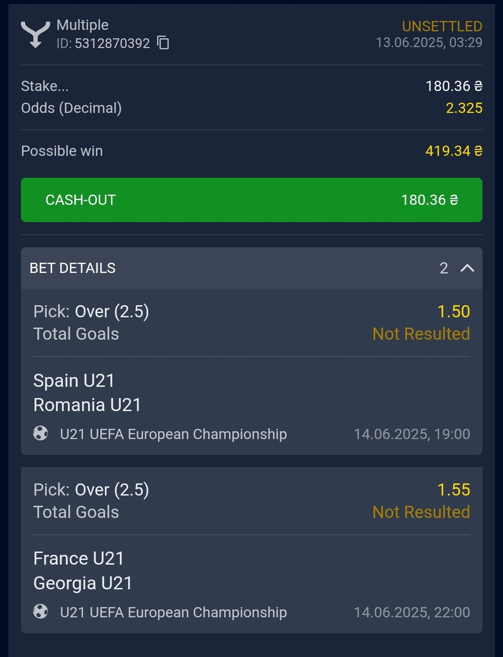The width and height of the screenshot is (503, 657).
Task: Open the Spain U21 match line
Action: coord(74,381)
